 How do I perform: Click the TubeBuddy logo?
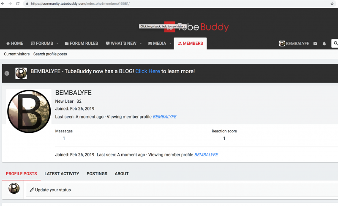click(x=199, y=27)
